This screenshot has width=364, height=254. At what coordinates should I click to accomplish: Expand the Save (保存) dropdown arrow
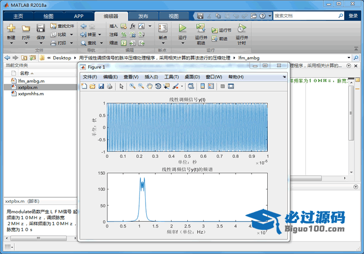[x=41, y=44]
